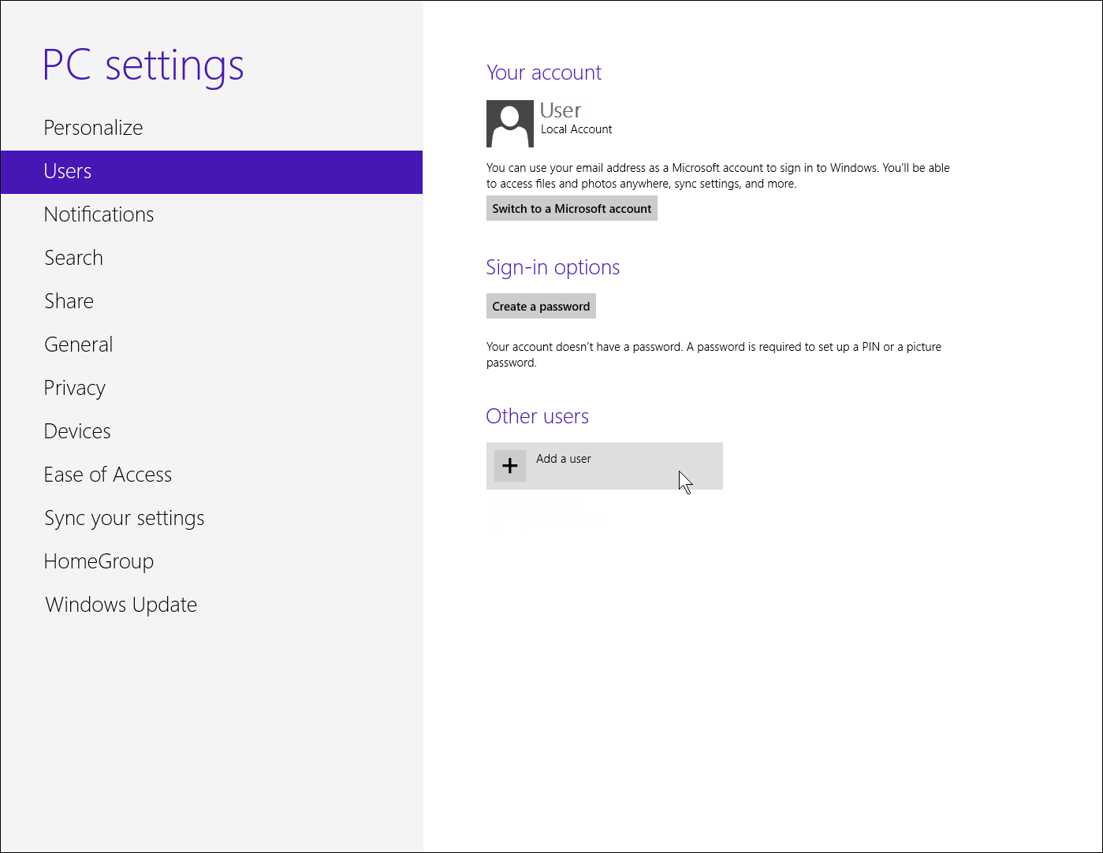This screenshot has width=1103, height=853.
Task: Click the Create a password button
Action: coord(541,306)
